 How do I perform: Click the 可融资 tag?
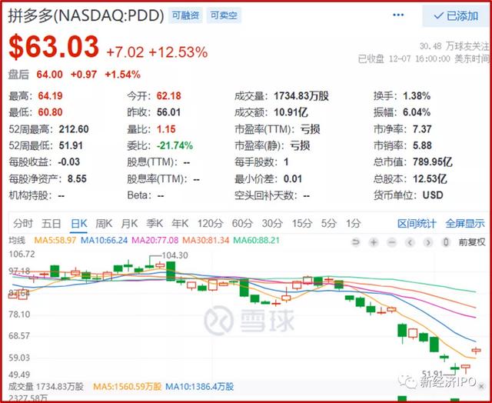coord(185,15)
